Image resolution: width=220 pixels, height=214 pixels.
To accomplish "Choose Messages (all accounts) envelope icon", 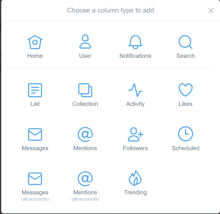I will click(35, 179).
